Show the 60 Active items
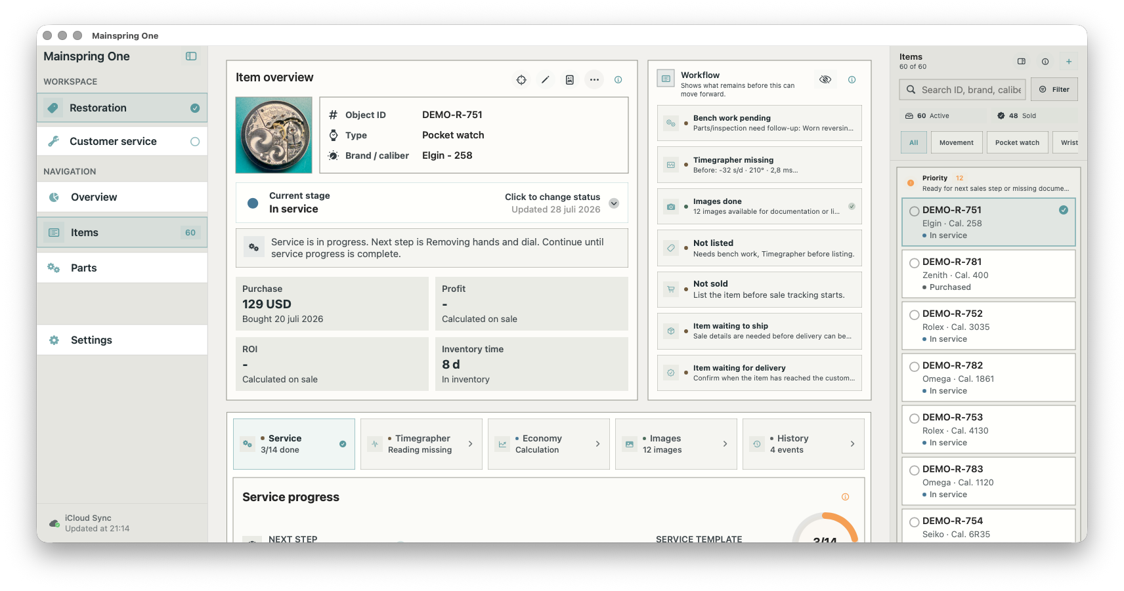 click(941, 116)
